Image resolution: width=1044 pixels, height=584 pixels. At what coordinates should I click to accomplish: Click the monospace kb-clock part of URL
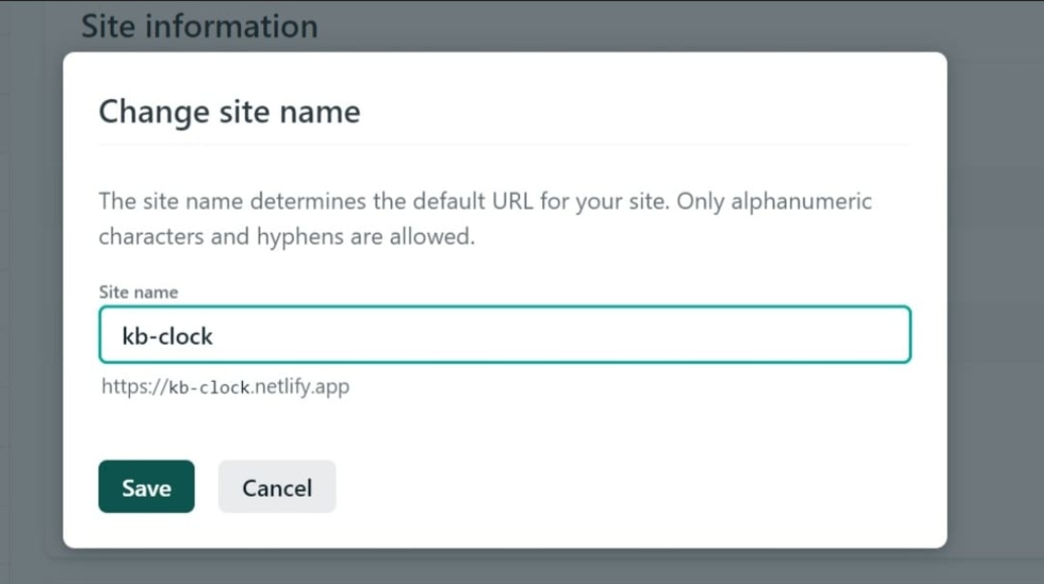[209, 387]
